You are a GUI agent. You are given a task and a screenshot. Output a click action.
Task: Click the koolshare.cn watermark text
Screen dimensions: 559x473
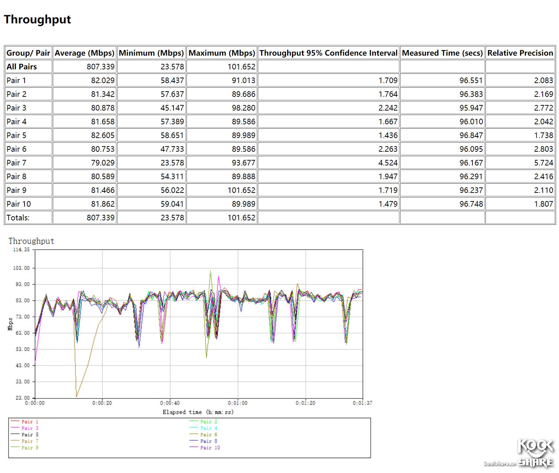tap(500, 464)
